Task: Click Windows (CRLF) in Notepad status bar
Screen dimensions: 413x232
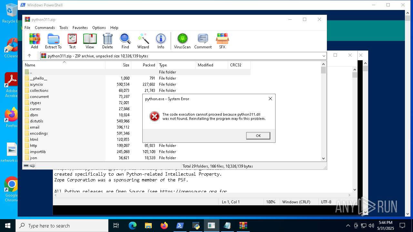Action: click(x=296, y=202)
